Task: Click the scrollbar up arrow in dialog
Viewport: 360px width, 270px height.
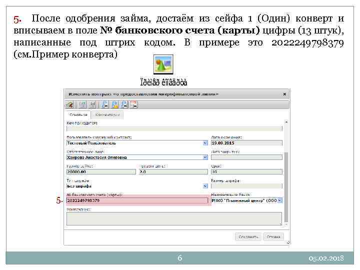Action: click(286, 122)
